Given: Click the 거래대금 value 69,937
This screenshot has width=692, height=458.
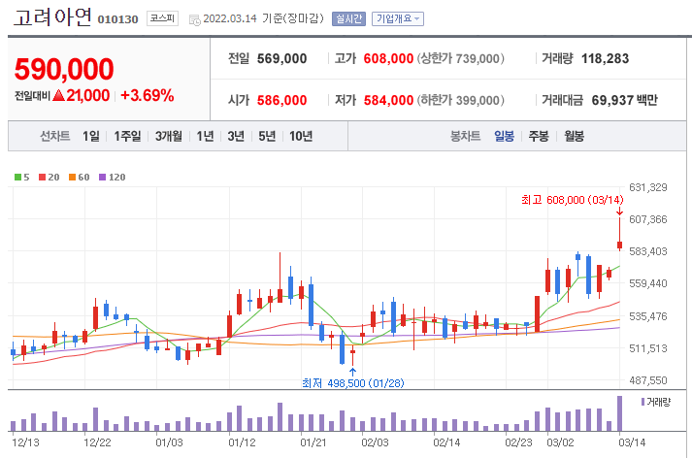Looking at the screenshot, I should (x=612, y=100).
